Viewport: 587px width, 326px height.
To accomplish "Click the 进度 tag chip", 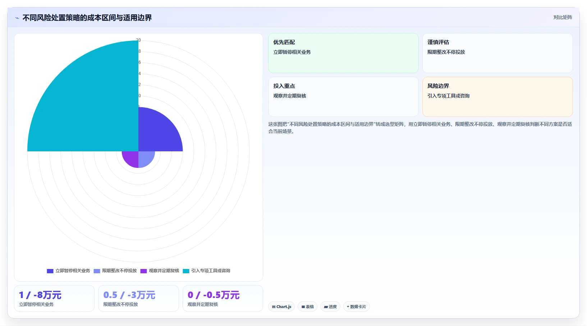I will tap(330, 307).
